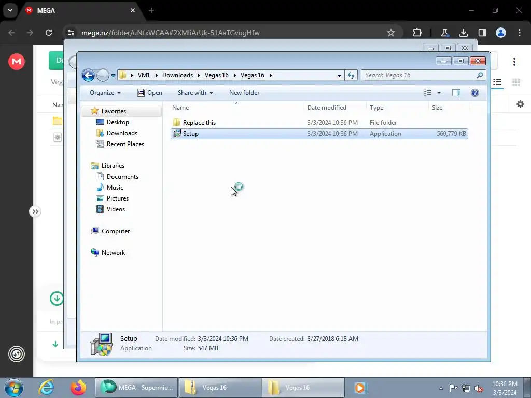Expand the arrow after VM1 breadcrumb
The width and height of the screenshot is (531, 398).
click(x=156, y=75)
